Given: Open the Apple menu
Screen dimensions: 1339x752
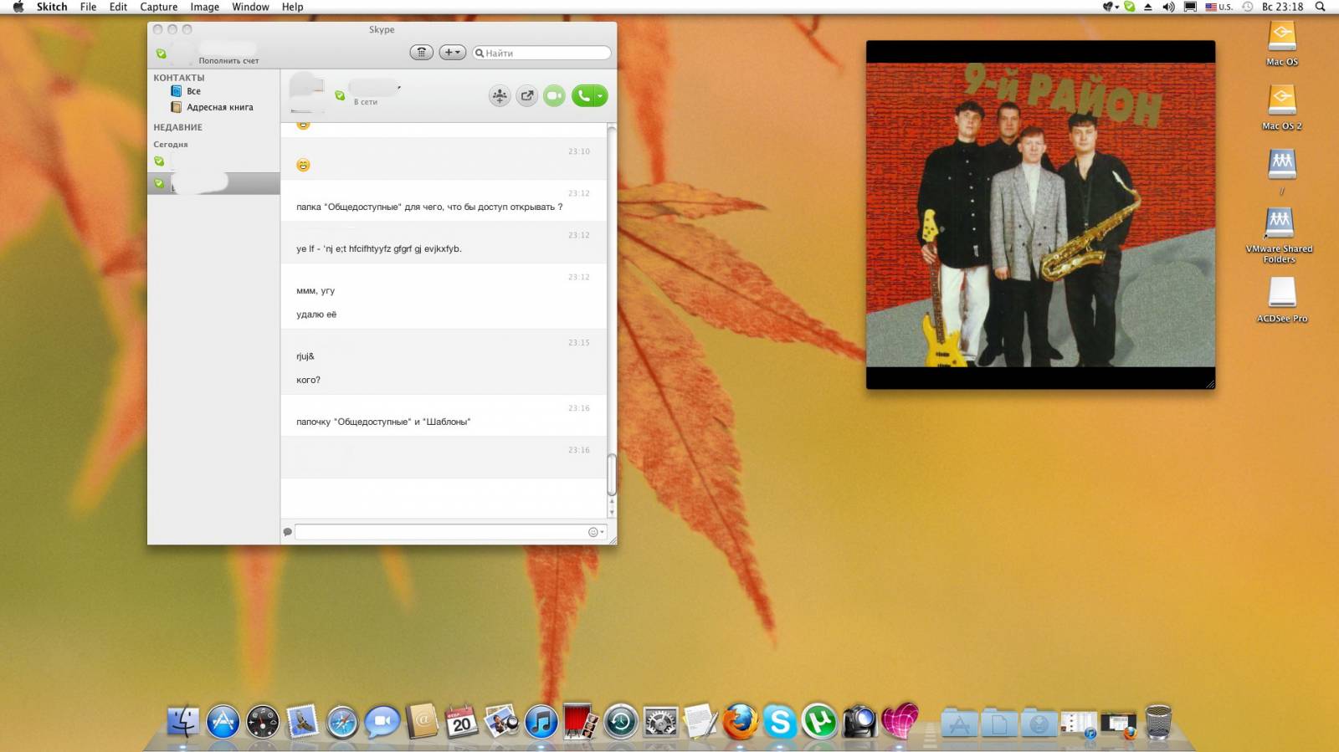Looking at the screenshot, I should [18, 7].
